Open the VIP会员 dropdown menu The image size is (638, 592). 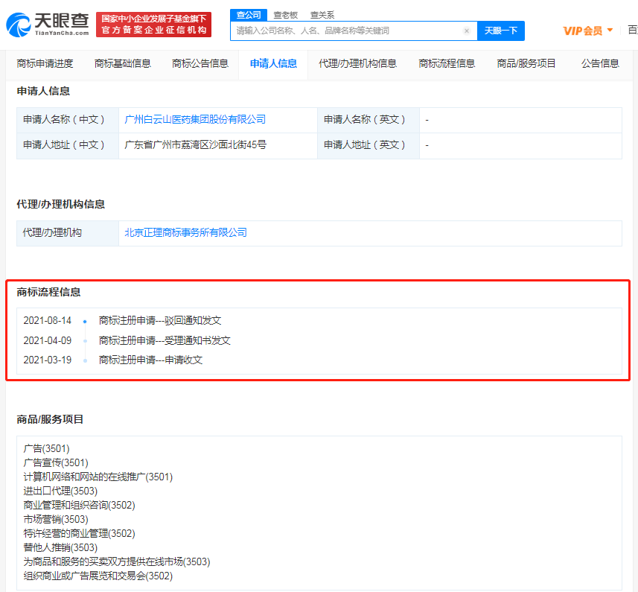588,31
